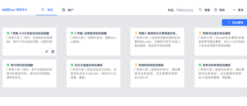
Task: Click the green check on 表单名称核销短信模板
Action: point(200,65)
